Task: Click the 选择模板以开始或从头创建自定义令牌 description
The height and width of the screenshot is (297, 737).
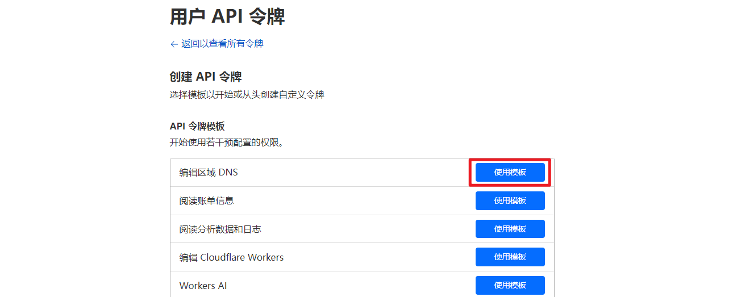Action: pyautogui.click(x=247, y=95)
